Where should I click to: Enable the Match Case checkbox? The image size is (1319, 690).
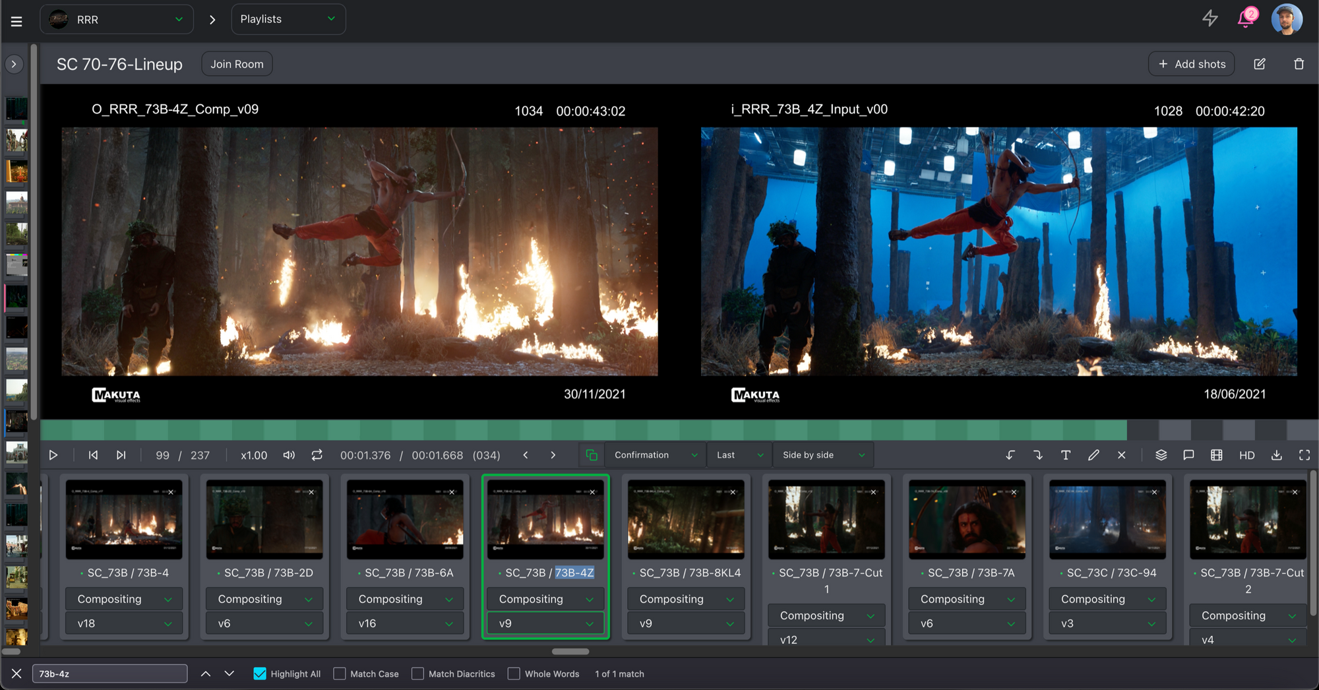tap(340, 674)
